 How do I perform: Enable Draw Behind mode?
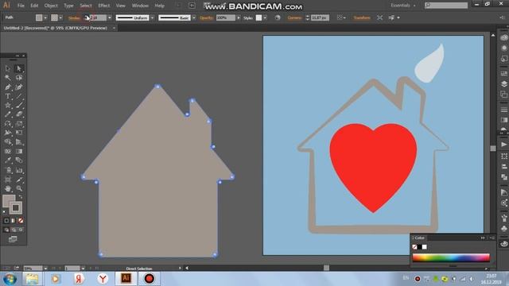[x=14, y=230]
